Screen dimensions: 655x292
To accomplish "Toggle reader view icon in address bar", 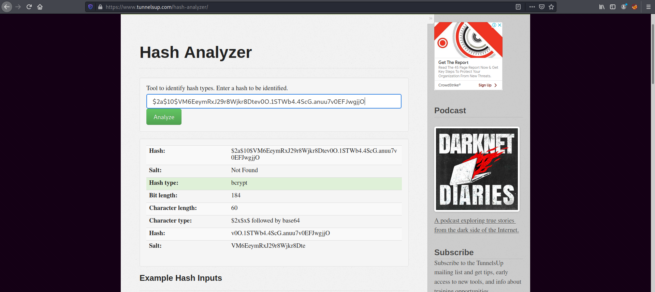I will 518,7.
